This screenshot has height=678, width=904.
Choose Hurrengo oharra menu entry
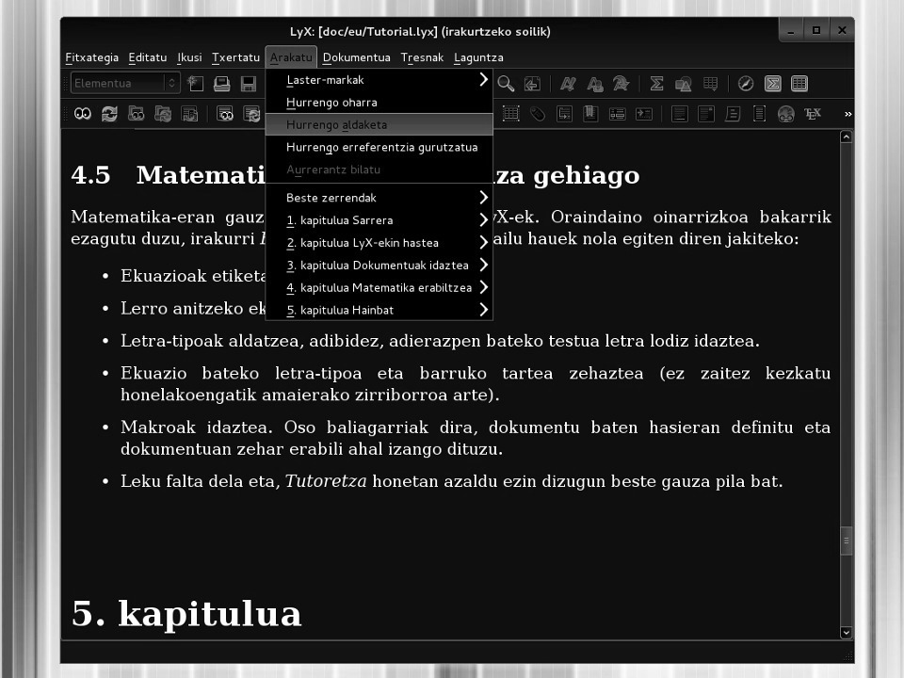[379, 102]
